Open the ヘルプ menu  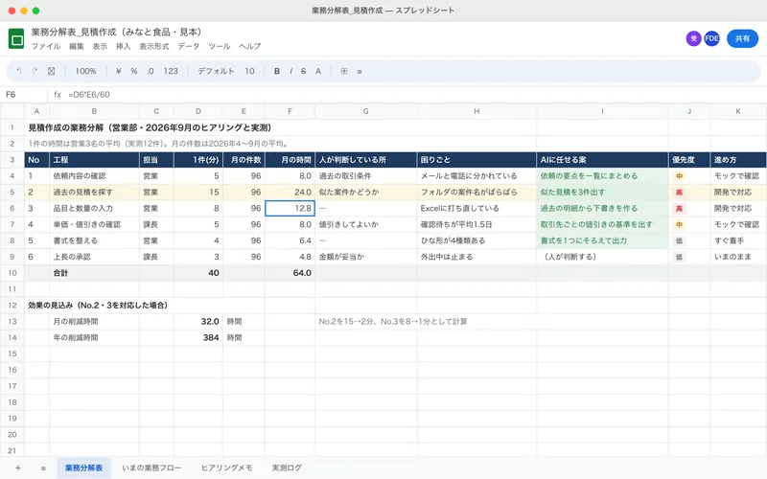(250, 46)
